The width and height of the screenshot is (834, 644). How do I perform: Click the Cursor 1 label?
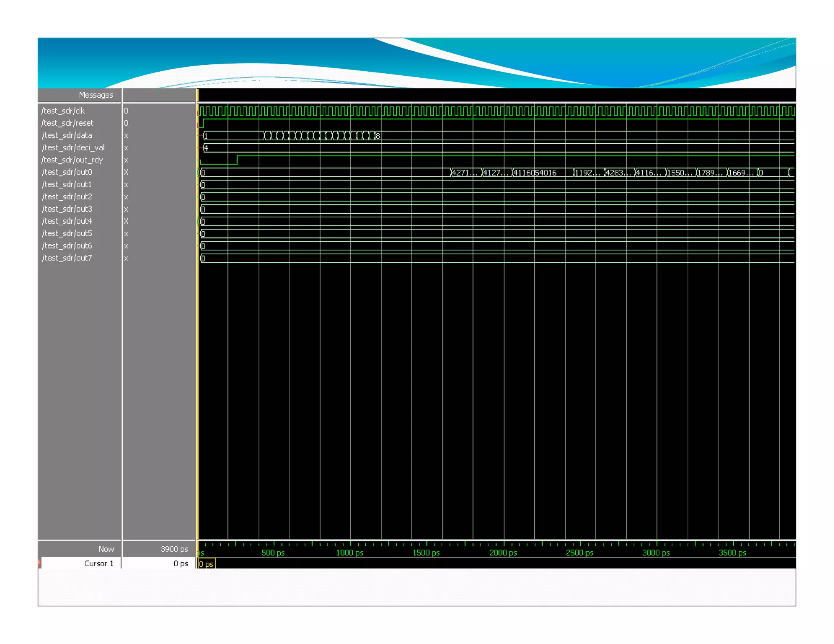[99, 563]
